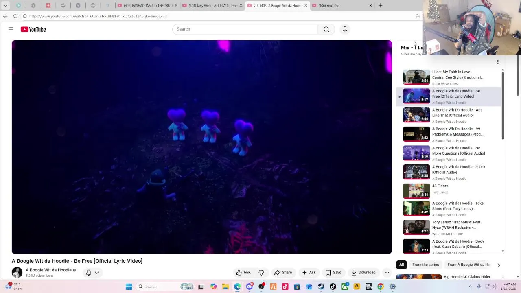Play Tory Lanez Traphouse WSHH video
The image size is (521, 293).
449,227
